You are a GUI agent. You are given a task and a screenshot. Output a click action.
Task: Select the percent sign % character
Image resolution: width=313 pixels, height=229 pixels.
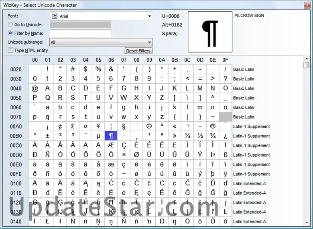pos(98,69)
